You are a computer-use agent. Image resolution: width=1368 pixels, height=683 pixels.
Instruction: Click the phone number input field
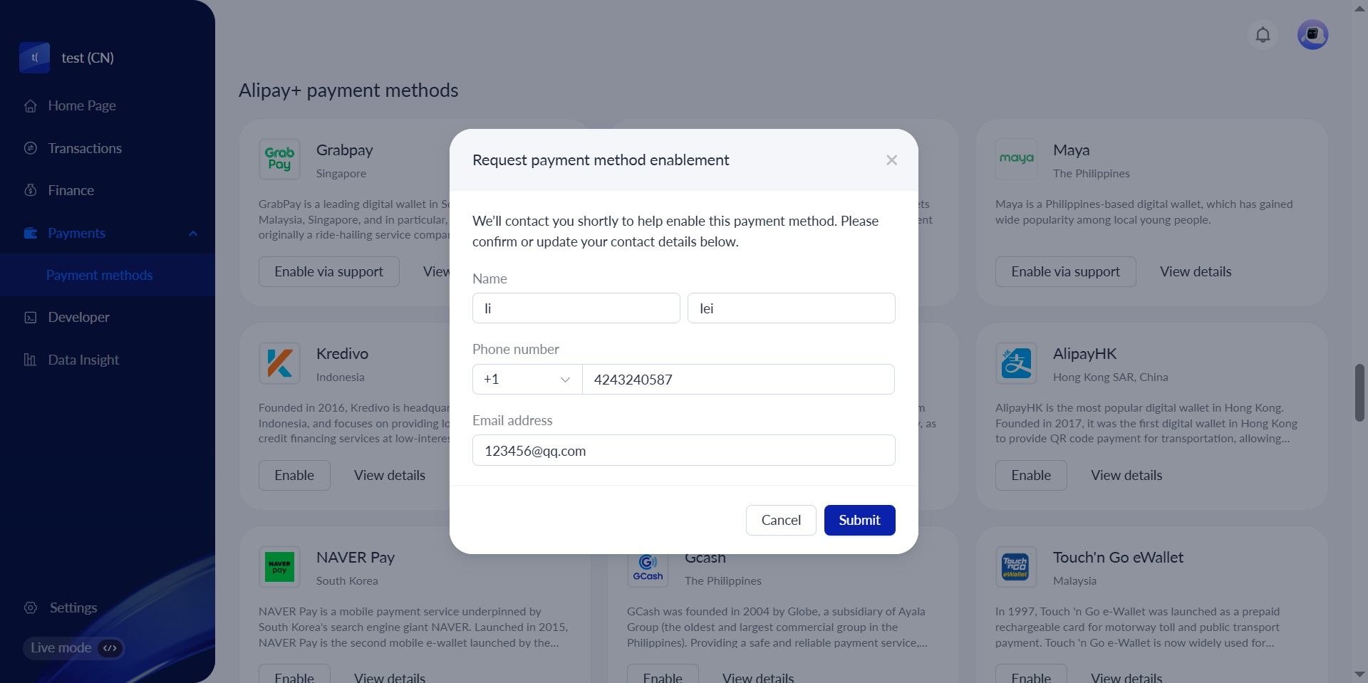click(x=738, y=380)
